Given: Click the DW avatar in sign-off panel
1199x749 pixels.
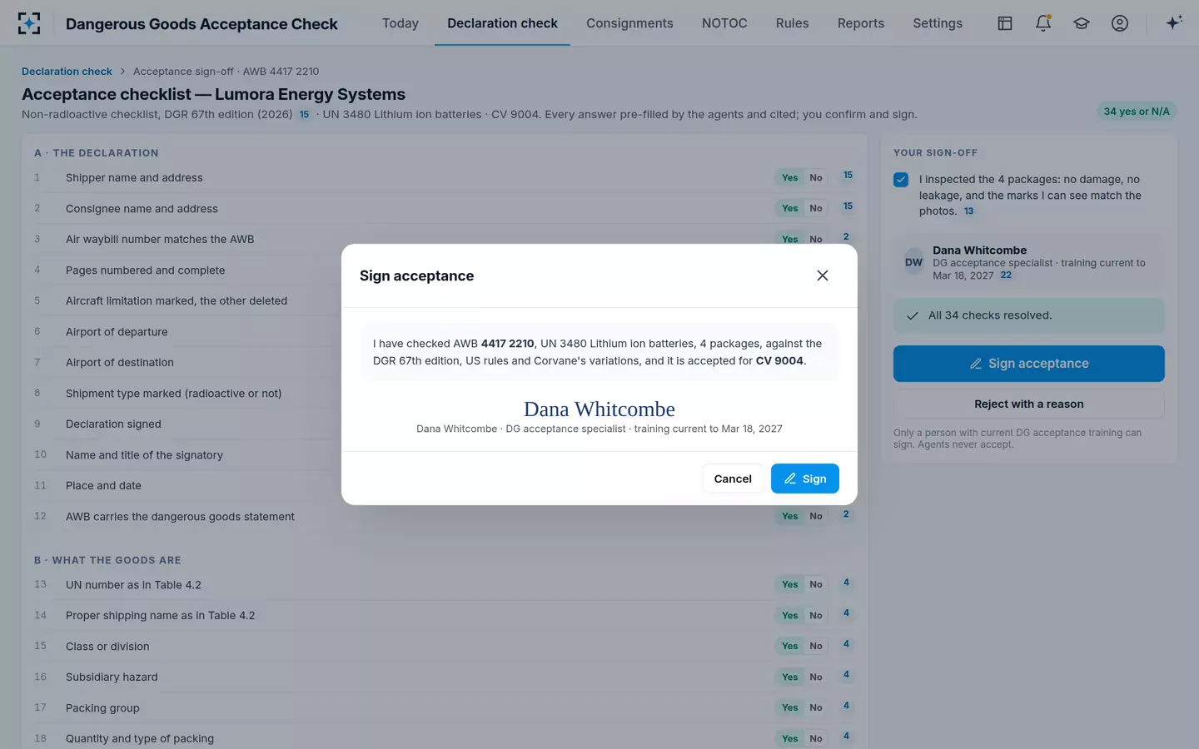Looking at the screenshot, I should tap(913, 262).
